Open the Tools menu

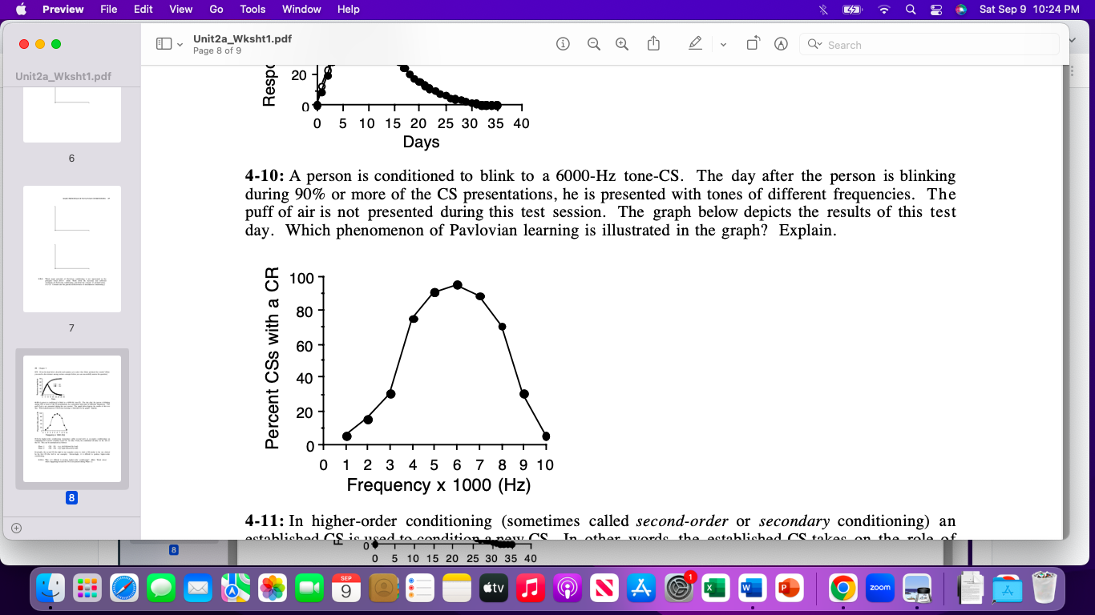[x=253, y=9]
